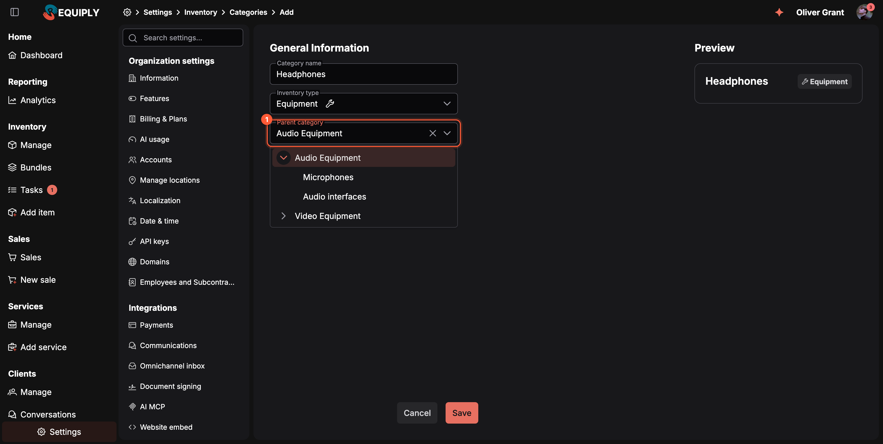
Task: Collapse the left sidebar panel icon
Action: pyautogui.click(x=14, y=12)
